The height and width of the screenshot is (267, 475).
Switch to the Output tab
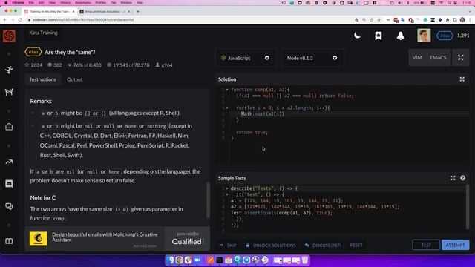pyautogui.click(x=74, y=79)
